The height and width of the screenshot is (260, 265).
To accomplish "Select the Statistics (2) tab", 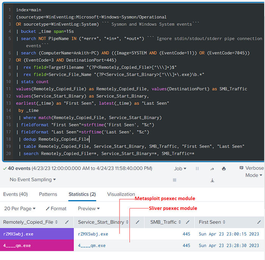I will point(82,194).
